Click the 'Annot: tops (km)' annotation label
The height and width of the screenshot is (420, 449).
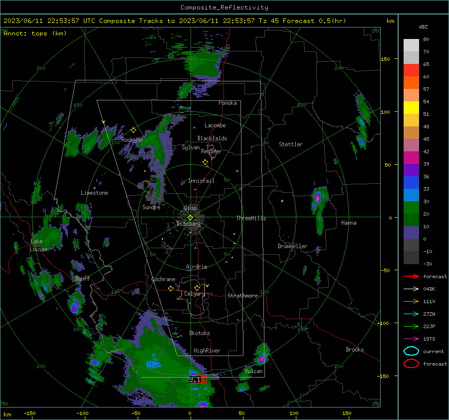(x=35, y=33)
